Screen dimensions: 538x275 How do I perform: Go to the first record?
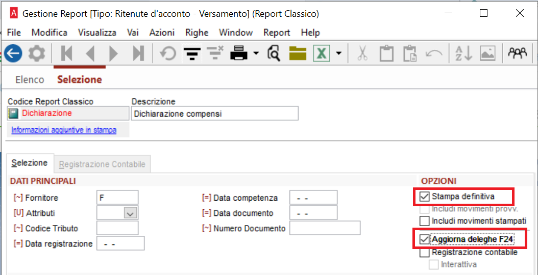click(x=66, y=53)
